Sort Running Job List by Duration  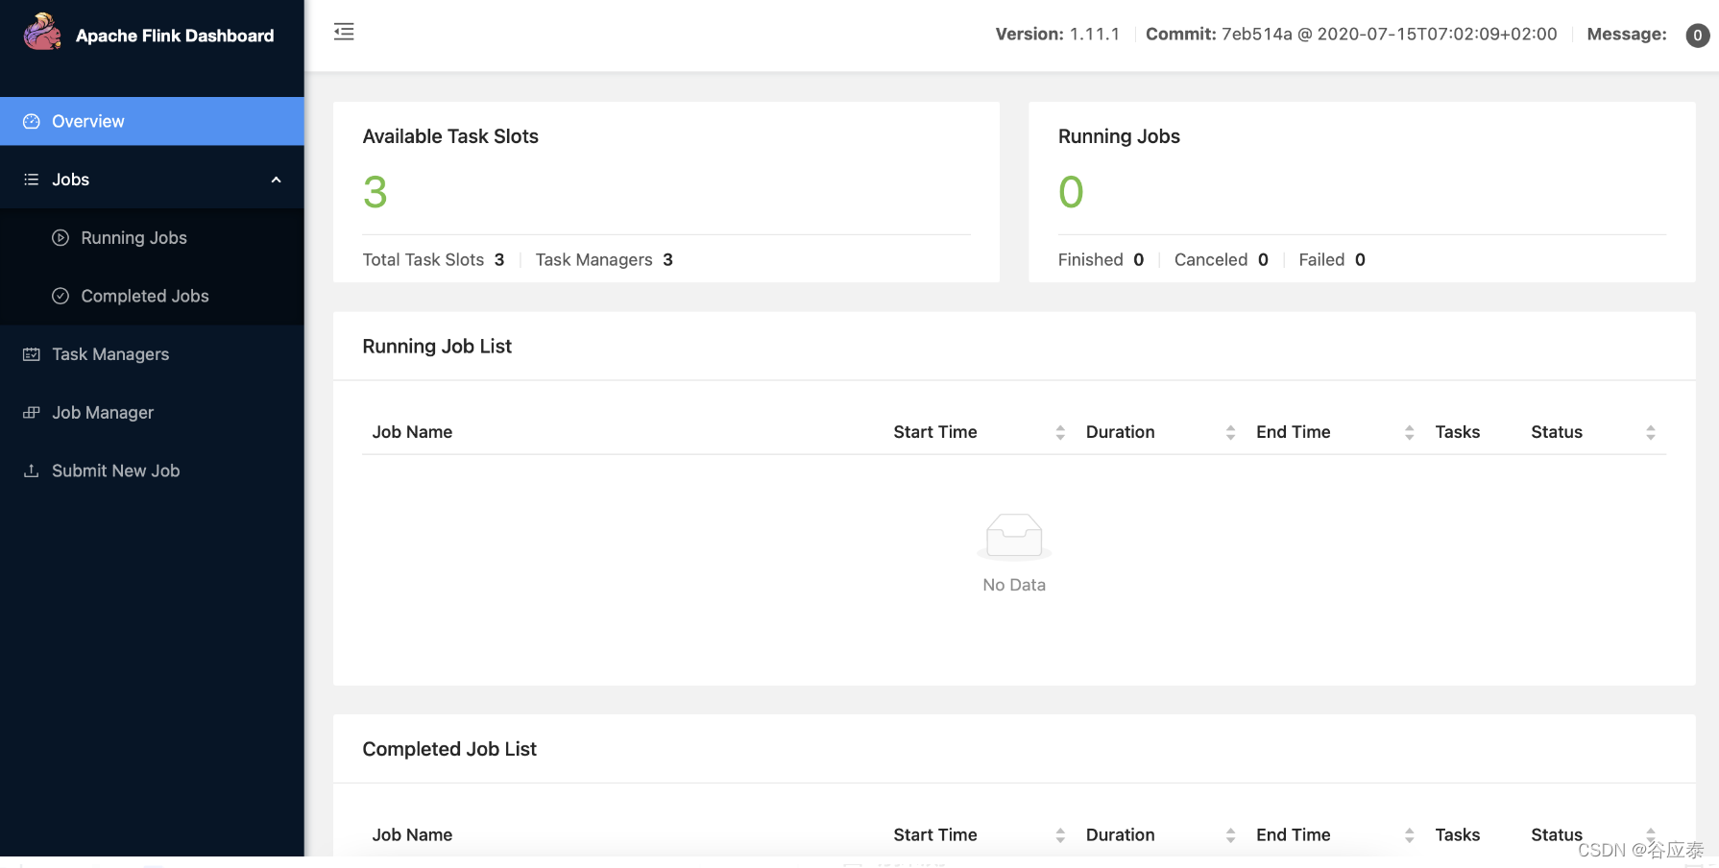tap(1230, 432)
